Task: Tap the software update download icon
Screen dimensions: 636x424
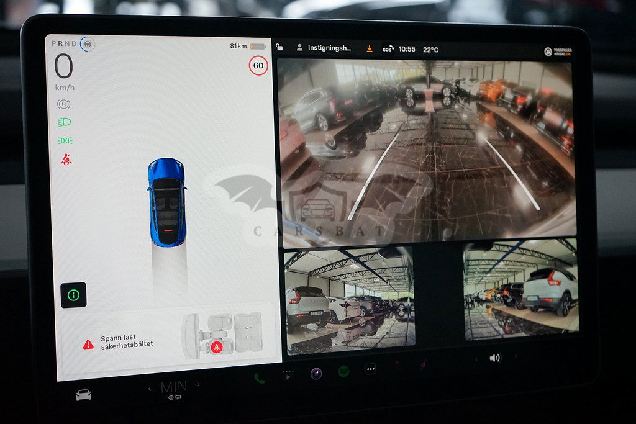Action: pyautogui.click(x=369, y=48)
